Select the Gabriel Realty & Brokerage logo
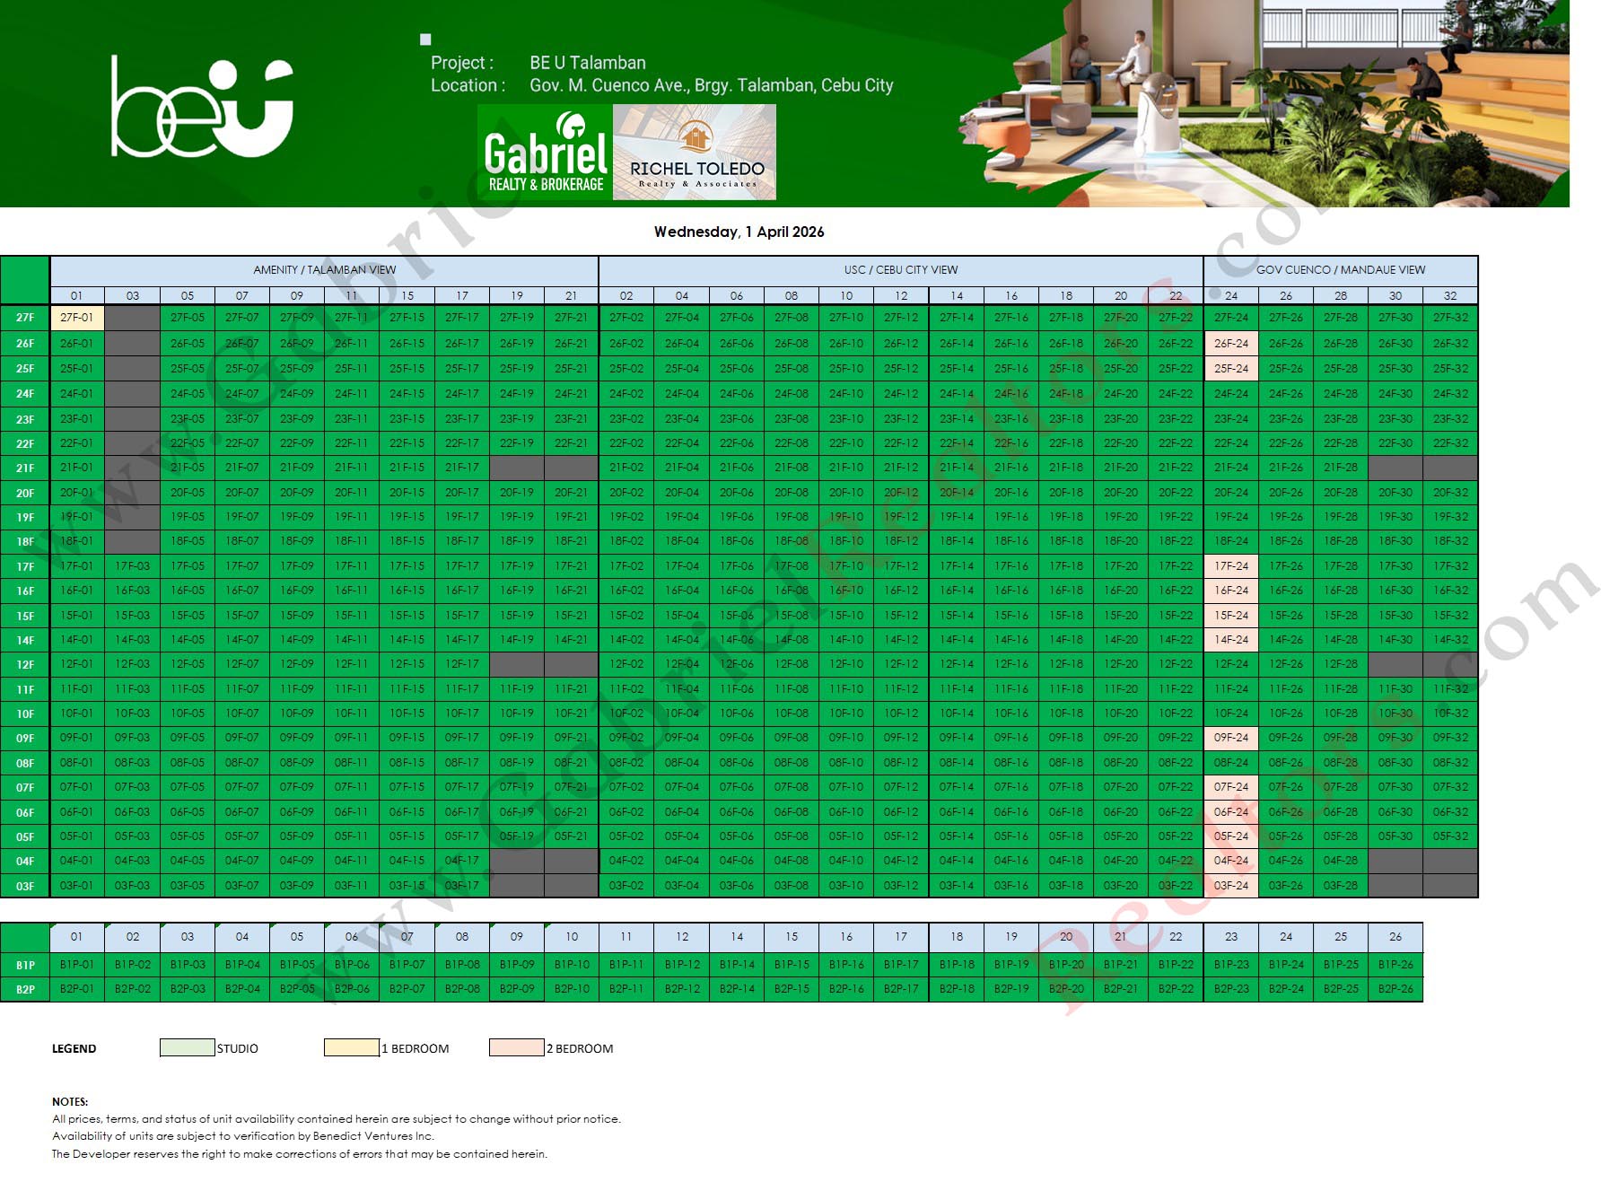This screenshot has height=1182, width=1601. (543, 153)
